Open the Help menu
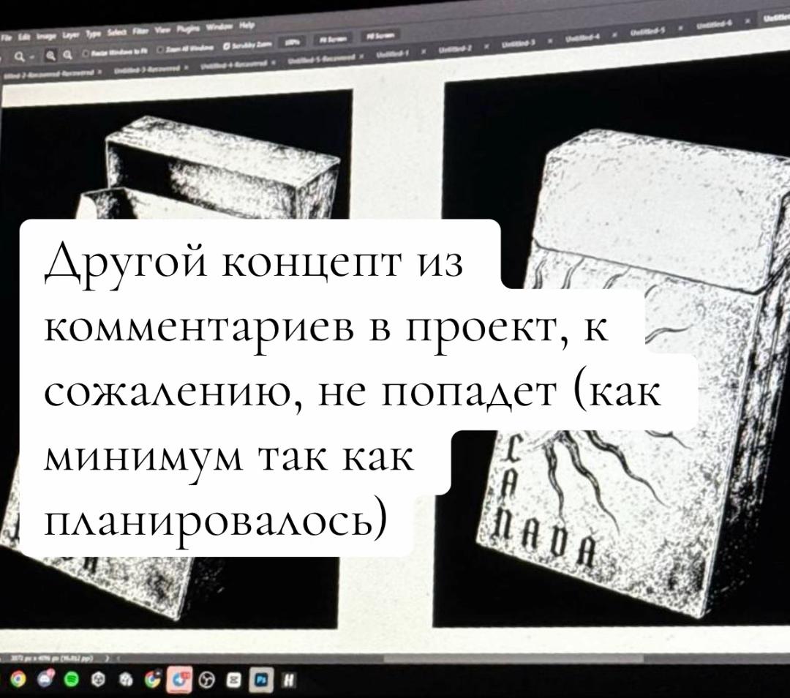The height and width of the screenshot is (698, 790). tap(247, 25)
